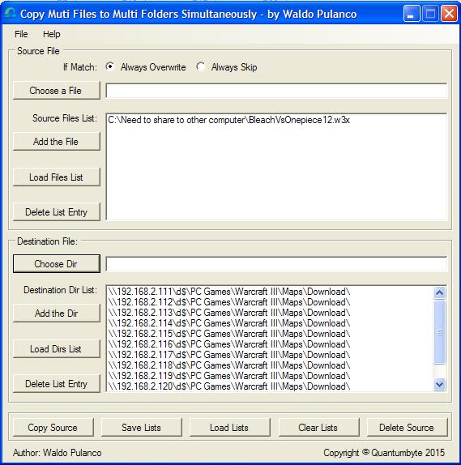461x465 pixels.
Task: Close the Copy Muti Files window
Action: click(x=449, y=14)
